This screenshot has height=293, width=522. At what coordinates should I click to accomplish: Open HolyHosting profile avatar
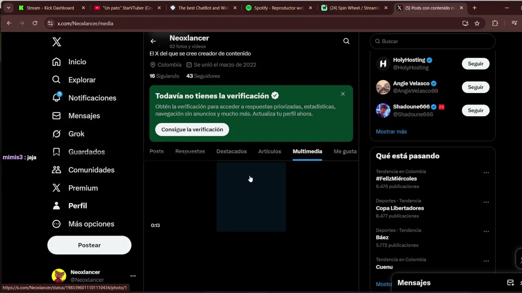pyautogui.click(x=383, y=63)
